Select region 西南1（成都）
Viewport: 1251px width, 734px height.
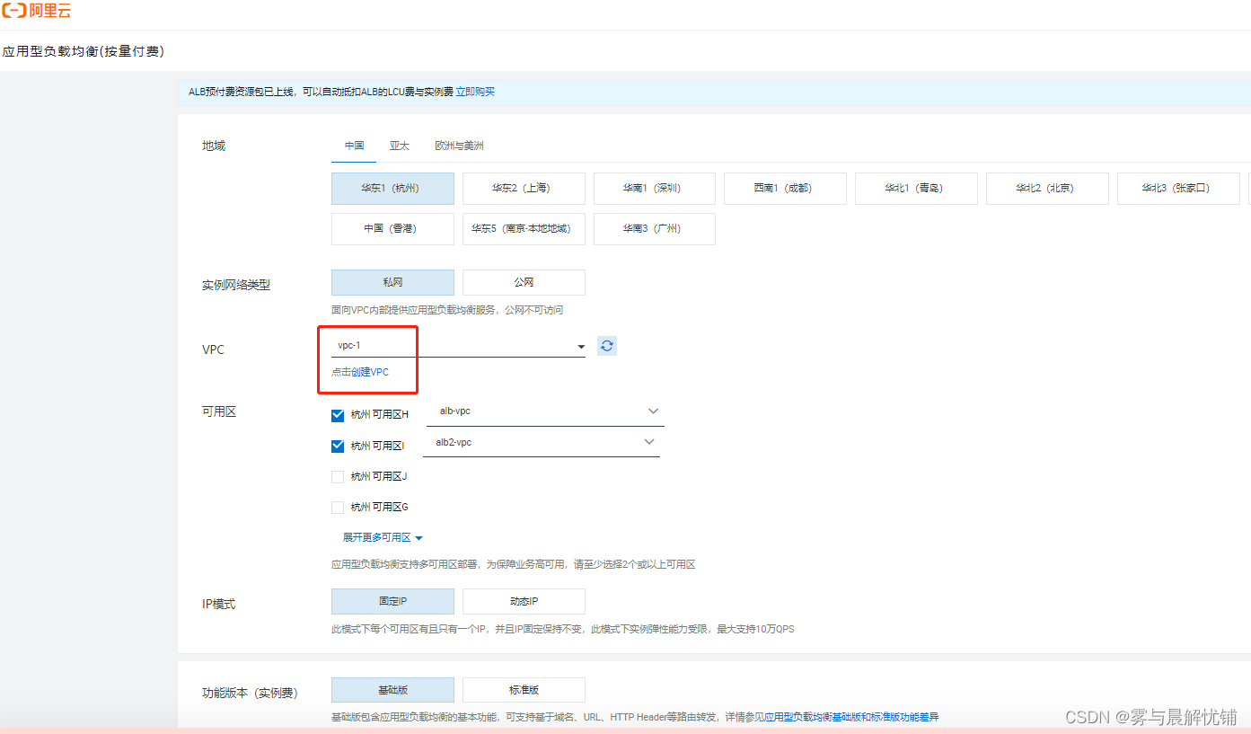coord(785,189)
